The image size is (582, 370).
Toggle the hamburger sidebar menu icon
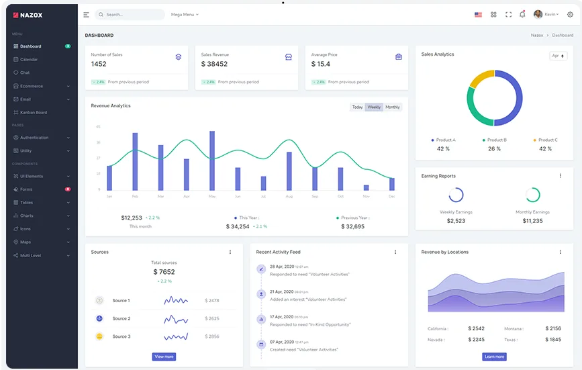(86, 15)
